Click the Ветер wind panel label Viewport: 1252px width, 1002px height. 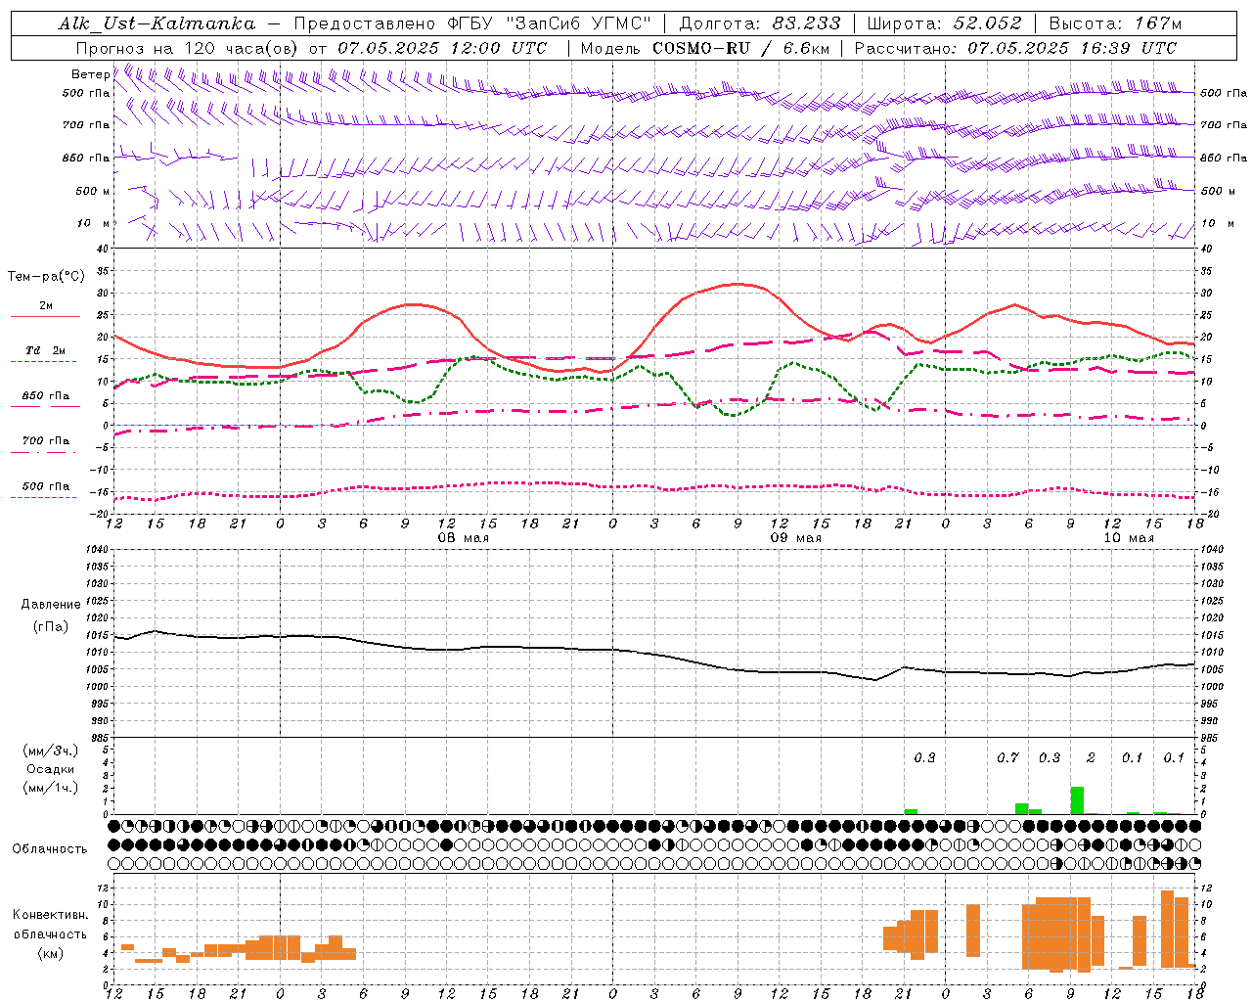pos(90,74)
